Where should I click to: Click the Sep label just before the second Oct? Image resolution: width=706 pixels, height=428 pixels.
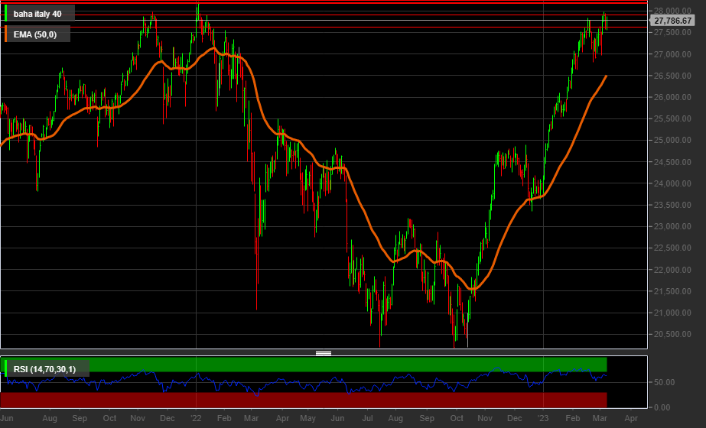[427, 418]
